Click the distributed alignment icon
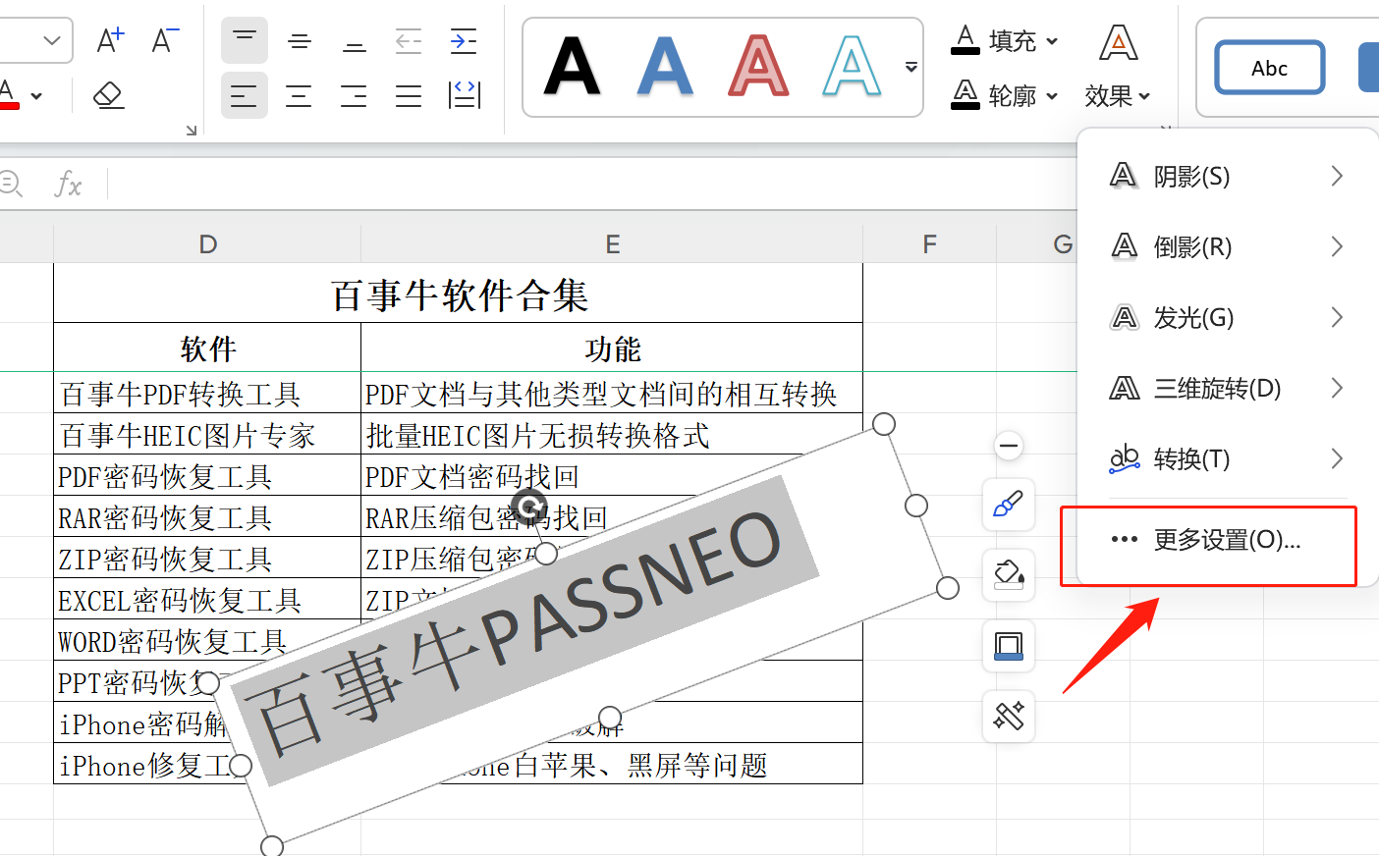 [x=464, y=95]
